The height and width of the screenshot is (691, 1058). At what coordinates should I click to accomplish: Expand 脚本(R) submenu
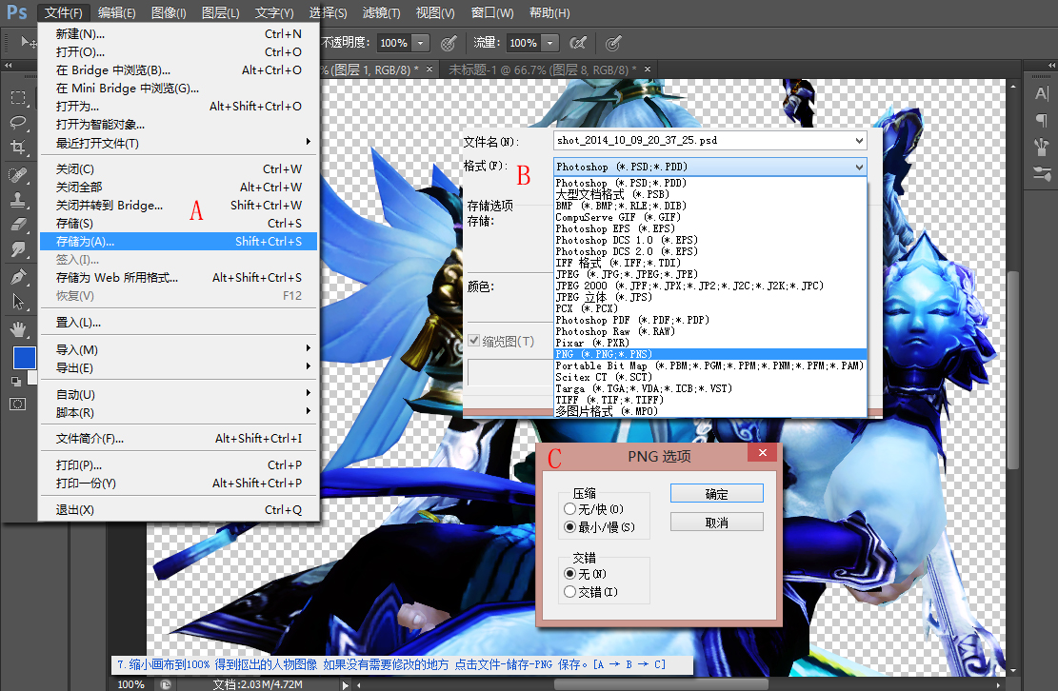308,410
